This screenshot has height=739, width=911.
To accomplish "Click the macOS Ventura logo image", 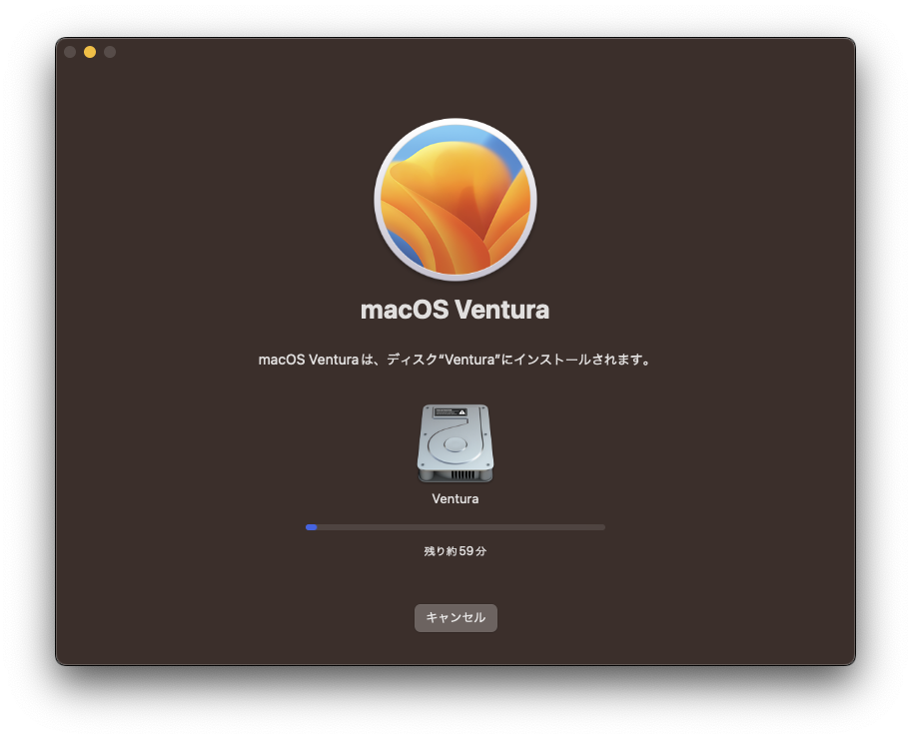I will pyautogui.click(x=455, y=200).
